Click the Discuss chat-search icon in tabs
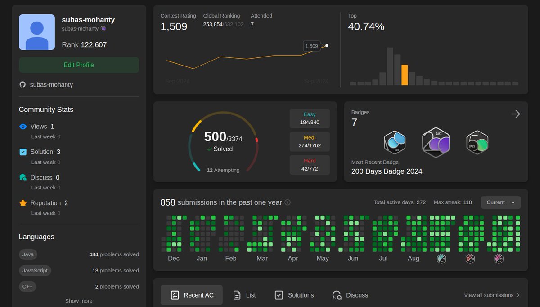This screenshot has width=540, height=307. click(x=337, y=295)
